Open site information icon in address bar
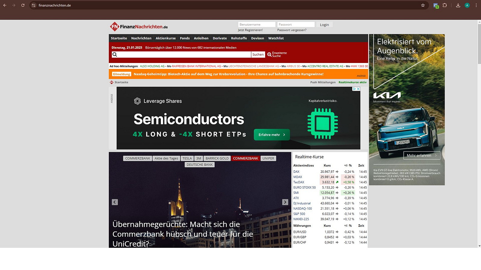Screen dimensions: 481x270 point(34,5)
